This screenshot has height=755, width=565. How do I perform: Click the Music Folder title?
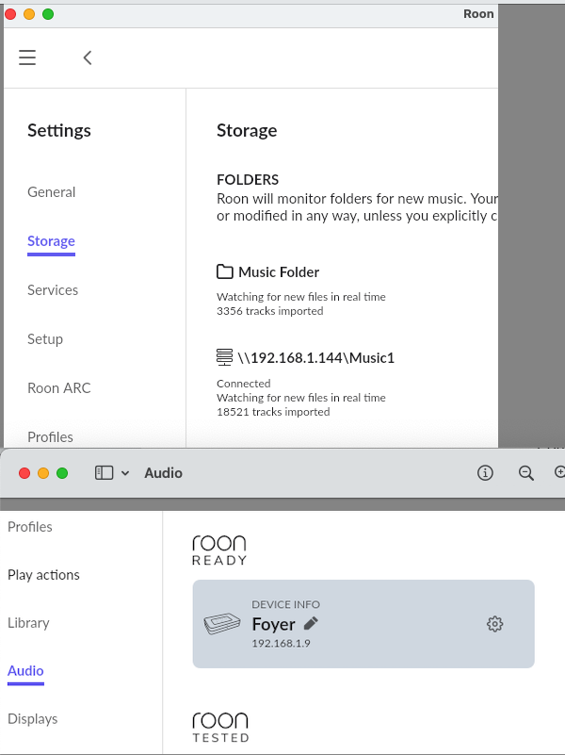click(x=279, y=272)
